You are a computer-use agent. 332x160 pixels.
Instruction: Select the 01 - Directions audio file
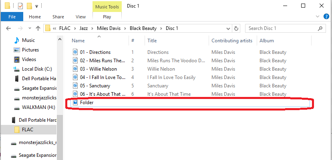tap(96, 52)
